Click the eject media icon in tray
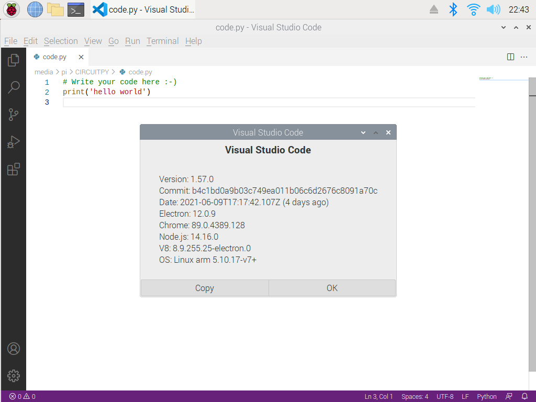This screenshot has width=536, height=402. 434,9
